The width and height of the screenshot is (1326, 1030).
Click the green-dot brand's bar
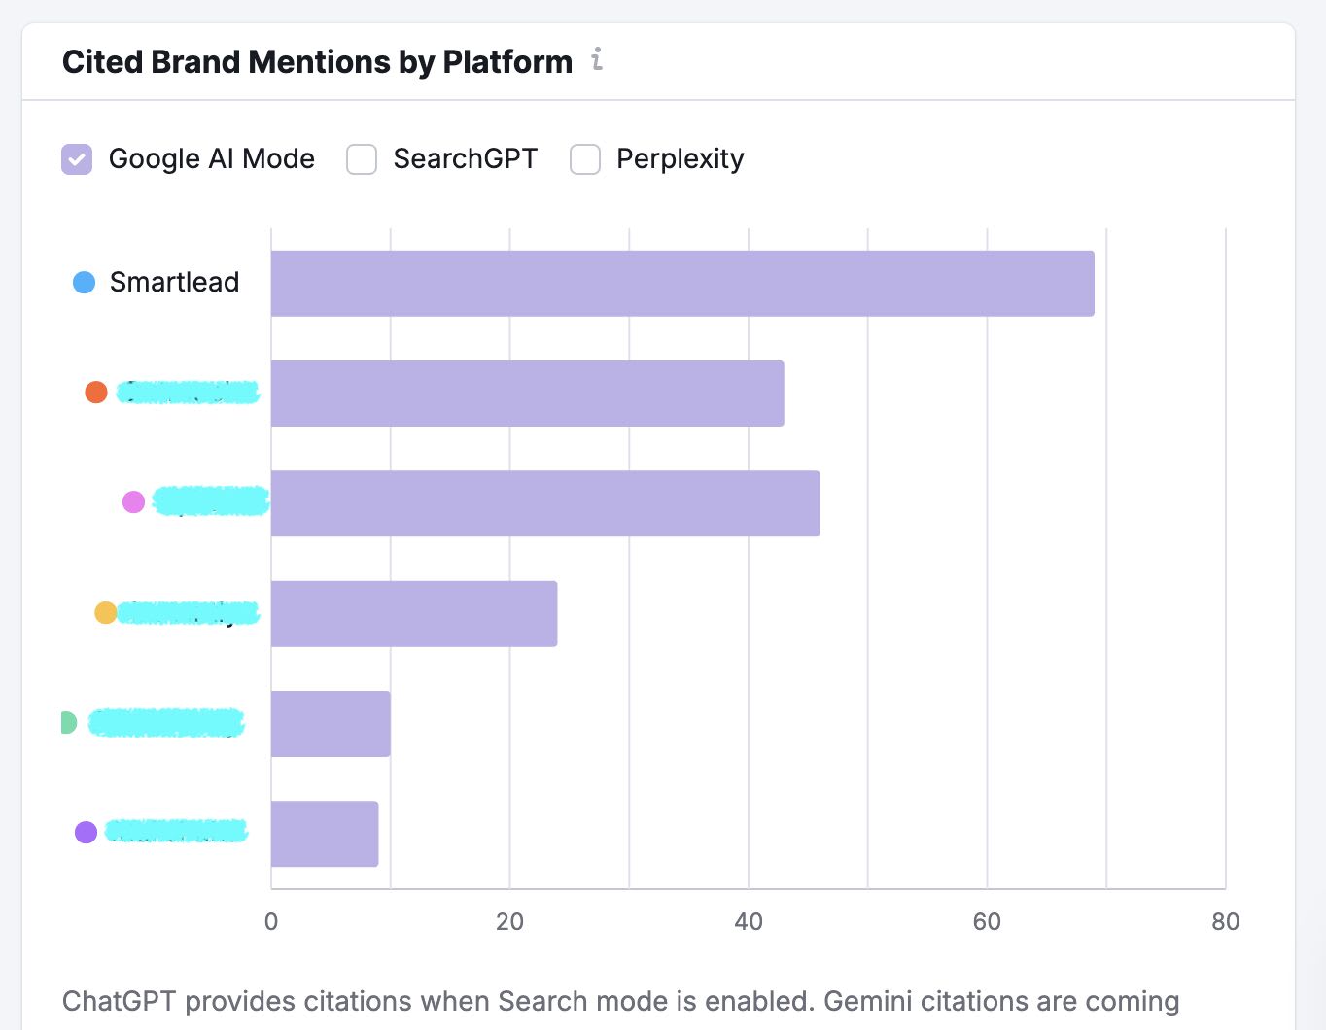pyautogui.click(x=331, y=724)
